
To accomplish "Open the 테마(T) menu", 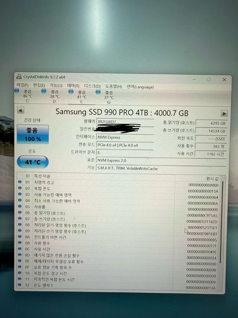I will point(73,86).
